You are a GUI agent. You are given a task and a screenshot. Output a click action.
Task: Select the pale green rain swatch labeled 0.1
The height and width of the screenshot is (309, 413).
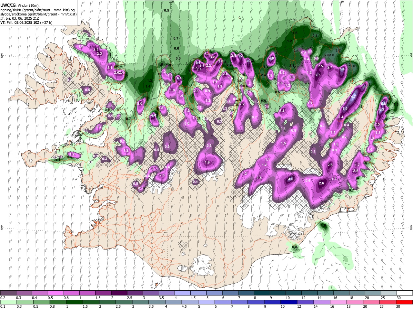[x=8, y=302]
